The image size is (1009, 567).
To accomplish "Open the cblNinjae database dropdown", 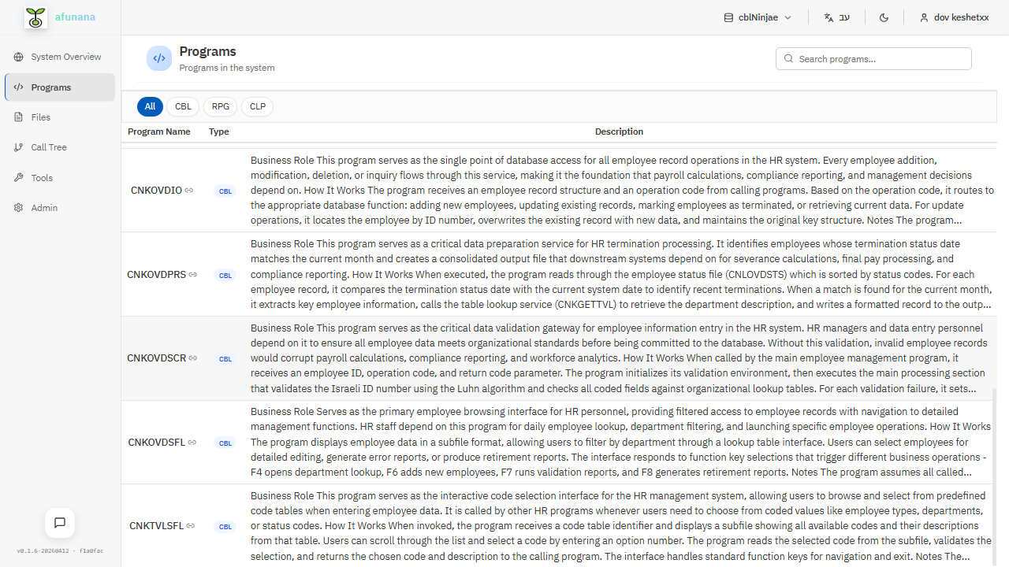I will tap(756, 17).
